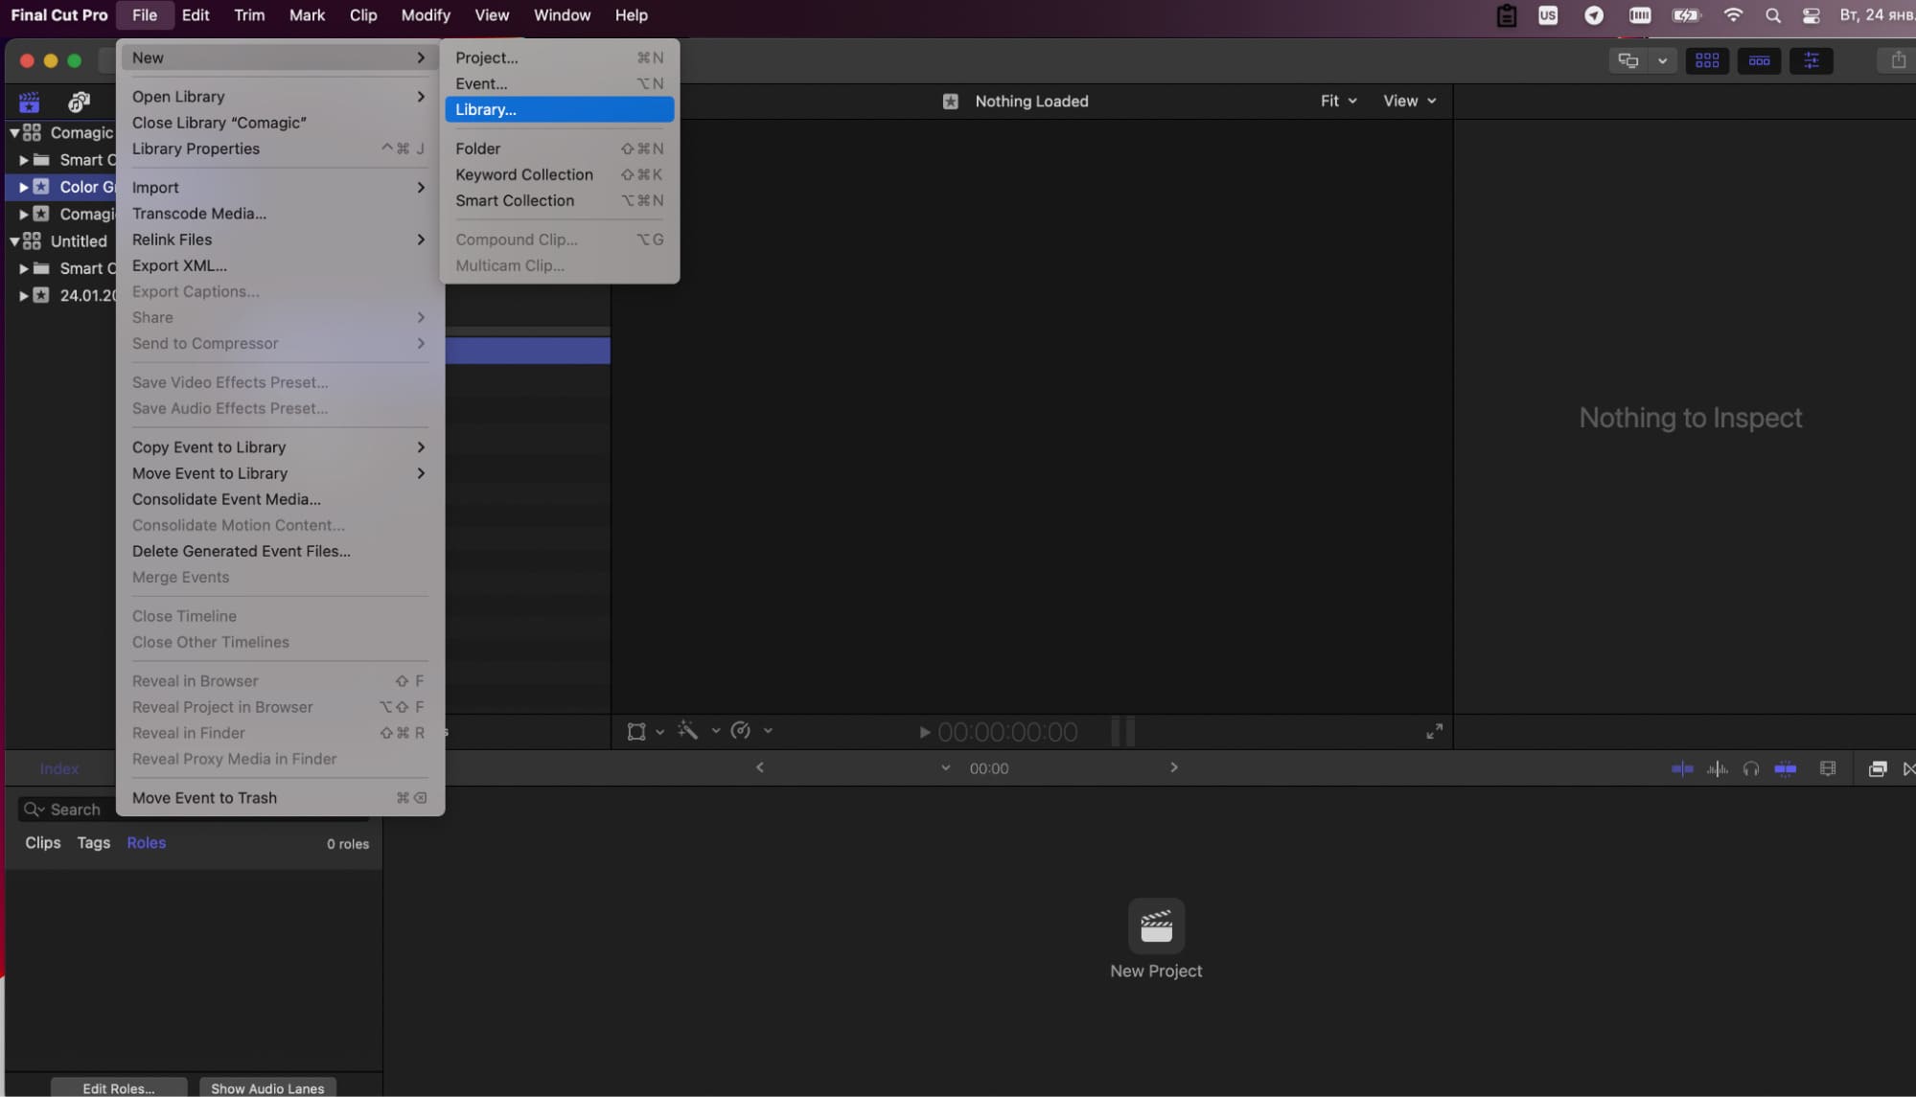
Task: Click the workspace layout windows icon
Action: (1628, 60)
